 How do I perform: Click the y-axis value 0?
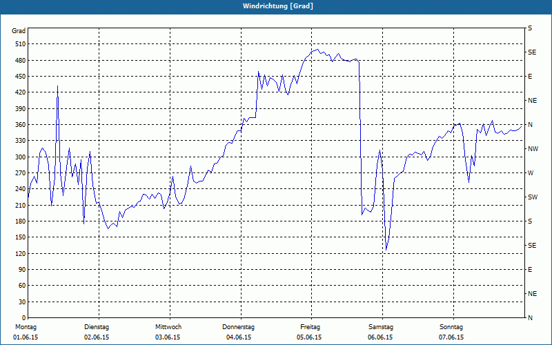[x=24, y=318]
